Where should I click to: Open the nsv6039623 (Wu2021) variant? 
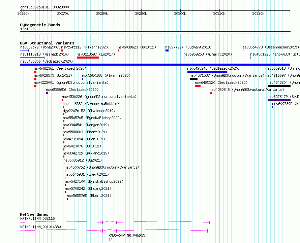[x=137, y=47]
